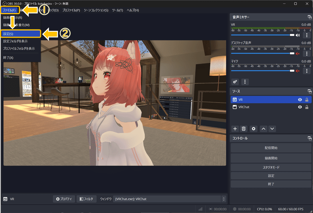
Task: Click the VR source type icon
Action: 235,100
